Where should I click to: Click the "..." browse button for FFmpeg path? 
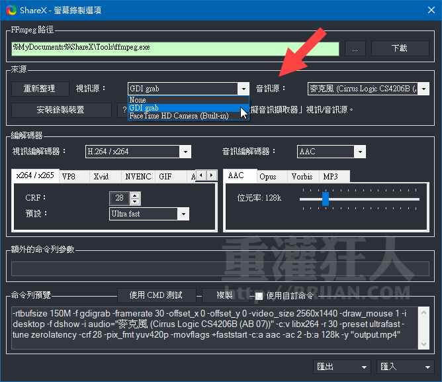tap(355, 48)
